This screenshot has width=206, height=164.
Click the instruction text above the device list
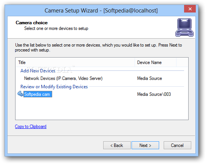tap(98, 47)
